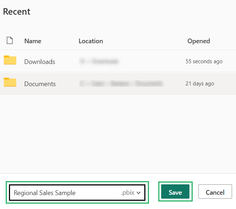Sort by the Location column header
This screenshot has width=236, height=209.
point(91,41)
